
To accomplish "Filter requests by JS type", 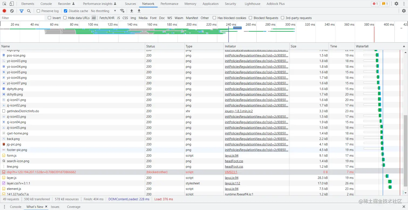I will [x=118, y=18].
